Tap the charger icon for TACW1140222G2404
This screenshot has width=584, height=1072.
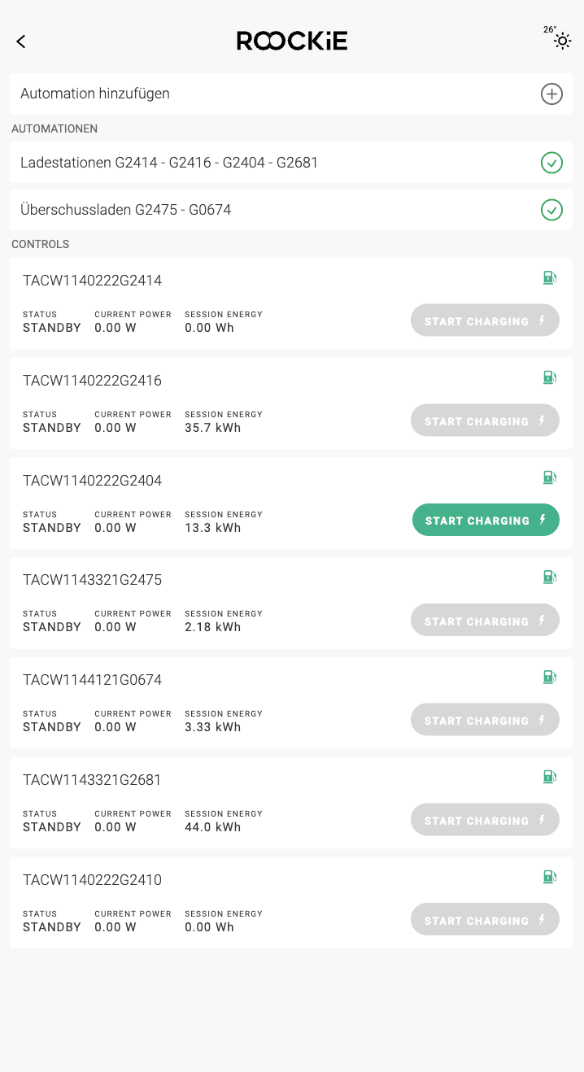point(549,477)
